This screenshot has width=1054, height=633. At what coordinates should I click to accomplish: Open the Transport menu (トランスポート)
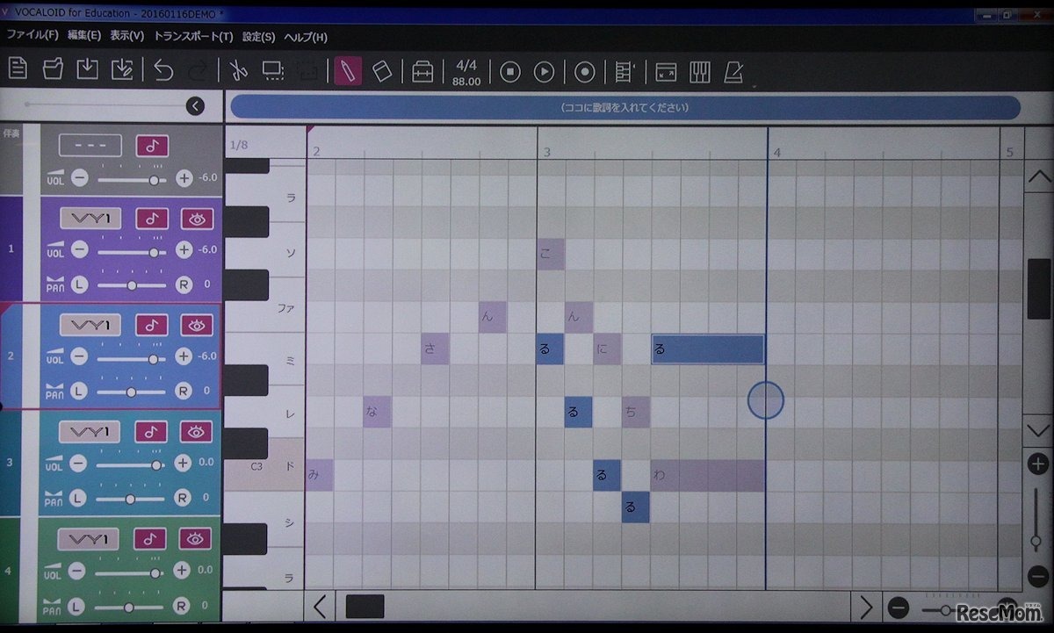click(193, 36)
